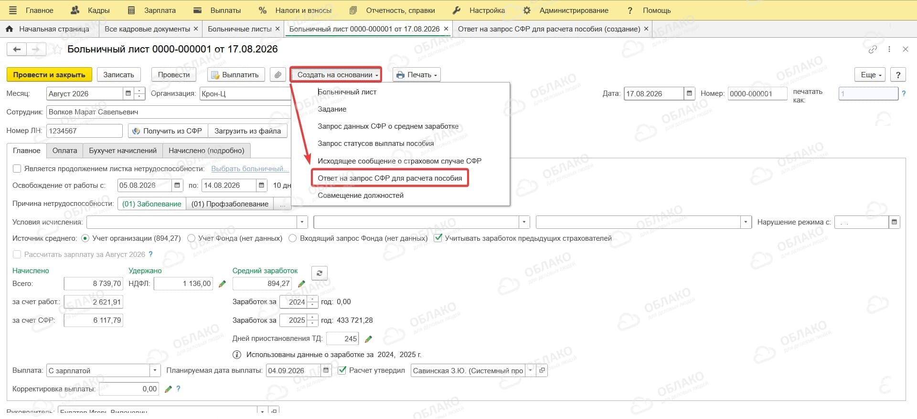The image size is (917, 419).
Task: Select the (01) Заболевание reason toggle
Action: coord(152,204)
